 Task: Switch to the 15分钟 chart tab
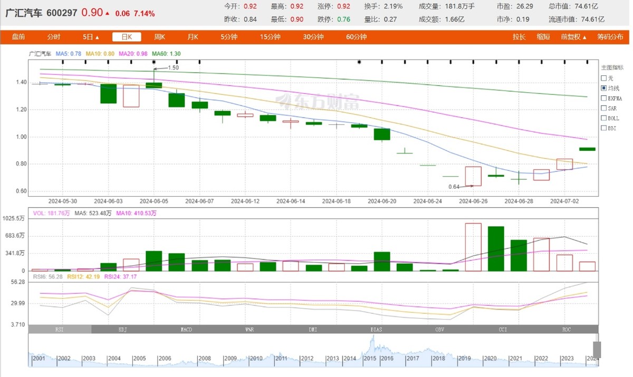(270, 37)
